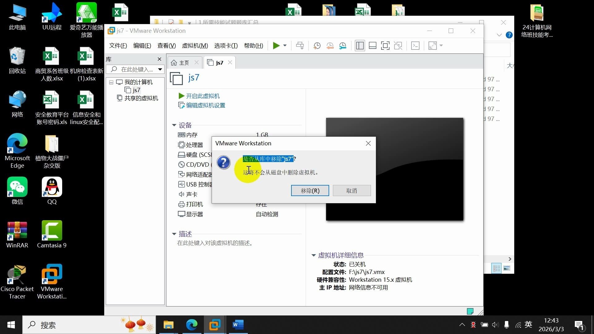Image resolution: width=594 pixels, height=334 pixels.
Task: Open File Explorer from the taskbar
Action: tap(169, 325)
